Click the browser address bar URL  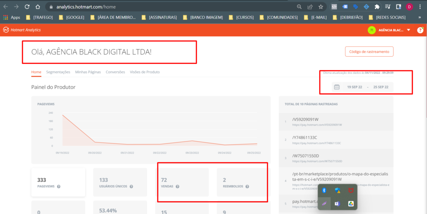[x=86, y=7]
